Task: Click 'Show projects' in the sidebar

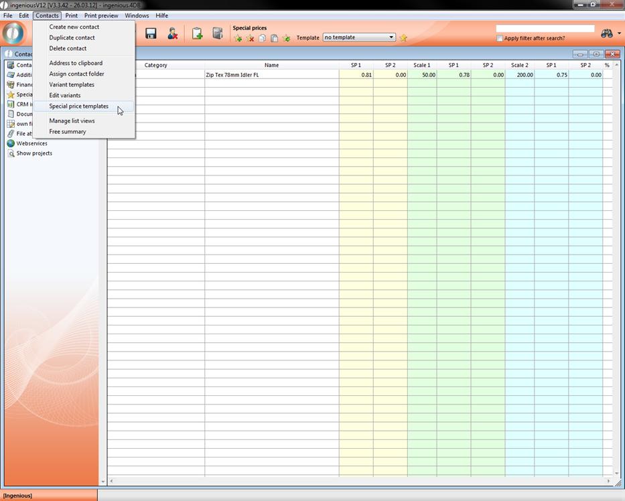Action: pyautogui.click(x=34, y=153)
